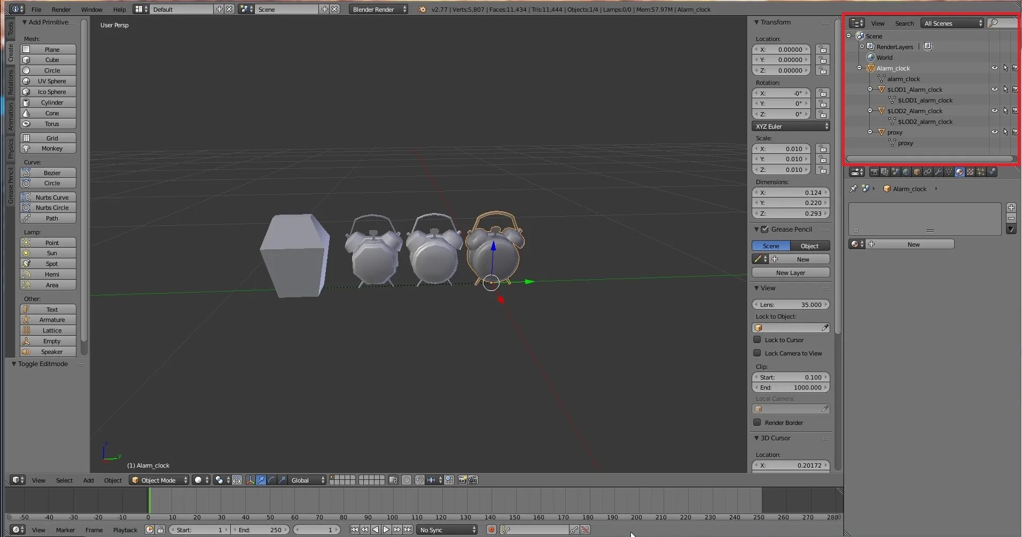The image size is (1022, 537).
Task: Open the XYZ Euler rotation mode dropdown
Action: [x=791, y=126]
